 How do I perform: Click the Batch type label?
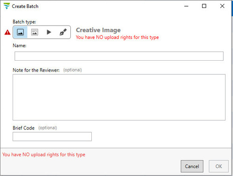coord(24,22)
